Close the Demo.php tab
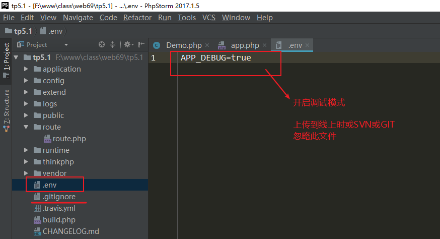The width and height of the screenshot is (440, 239). click(x=207, y=45)
